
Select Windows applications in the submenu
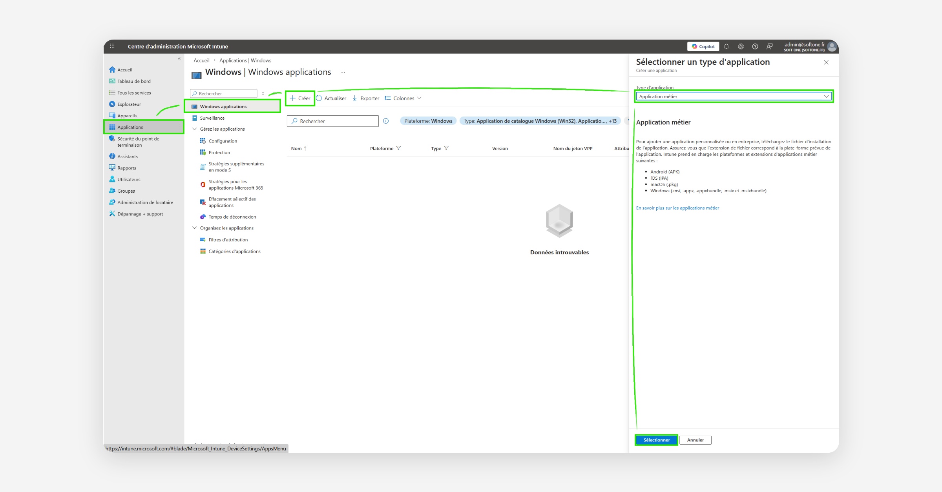pos(232,106)
